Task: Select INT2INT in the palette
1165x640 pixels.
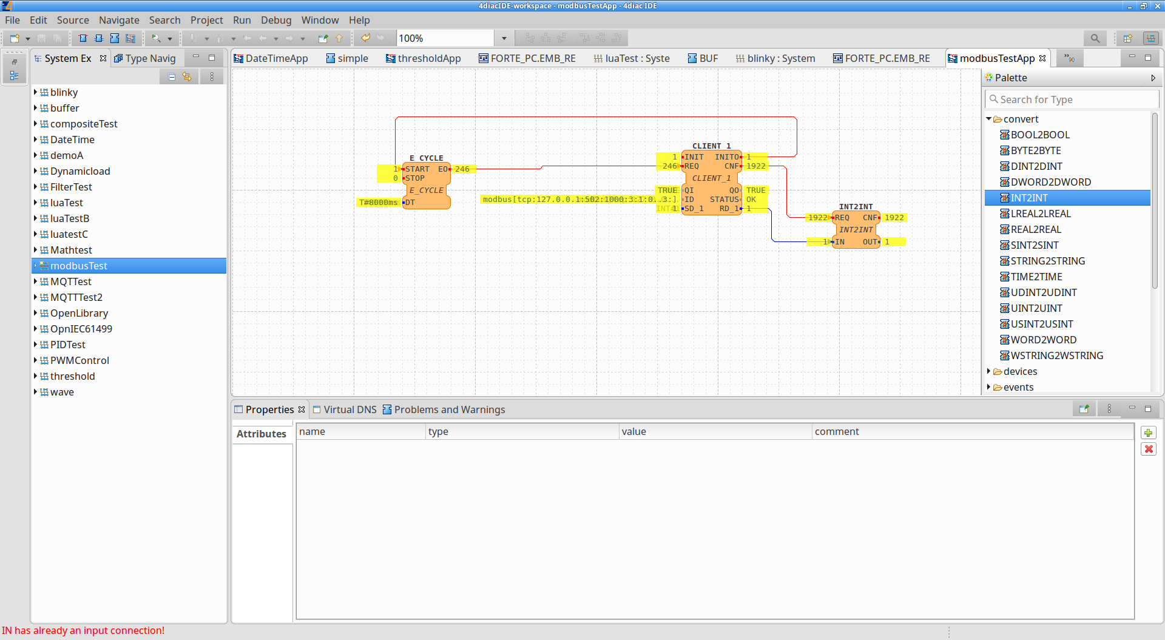Action: [x=1028, y=198]
